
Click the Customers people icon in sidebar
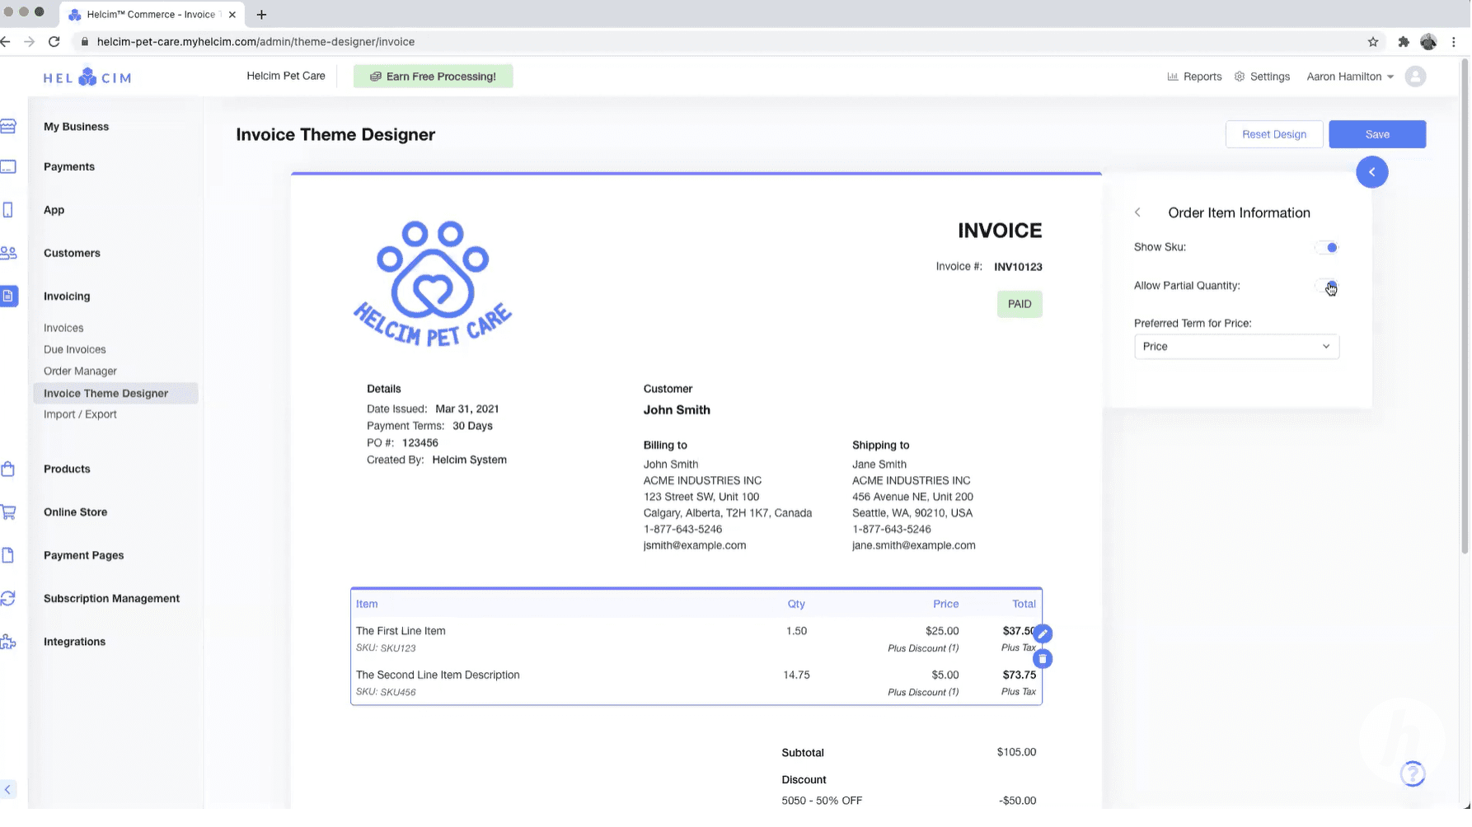pos(9,253)
